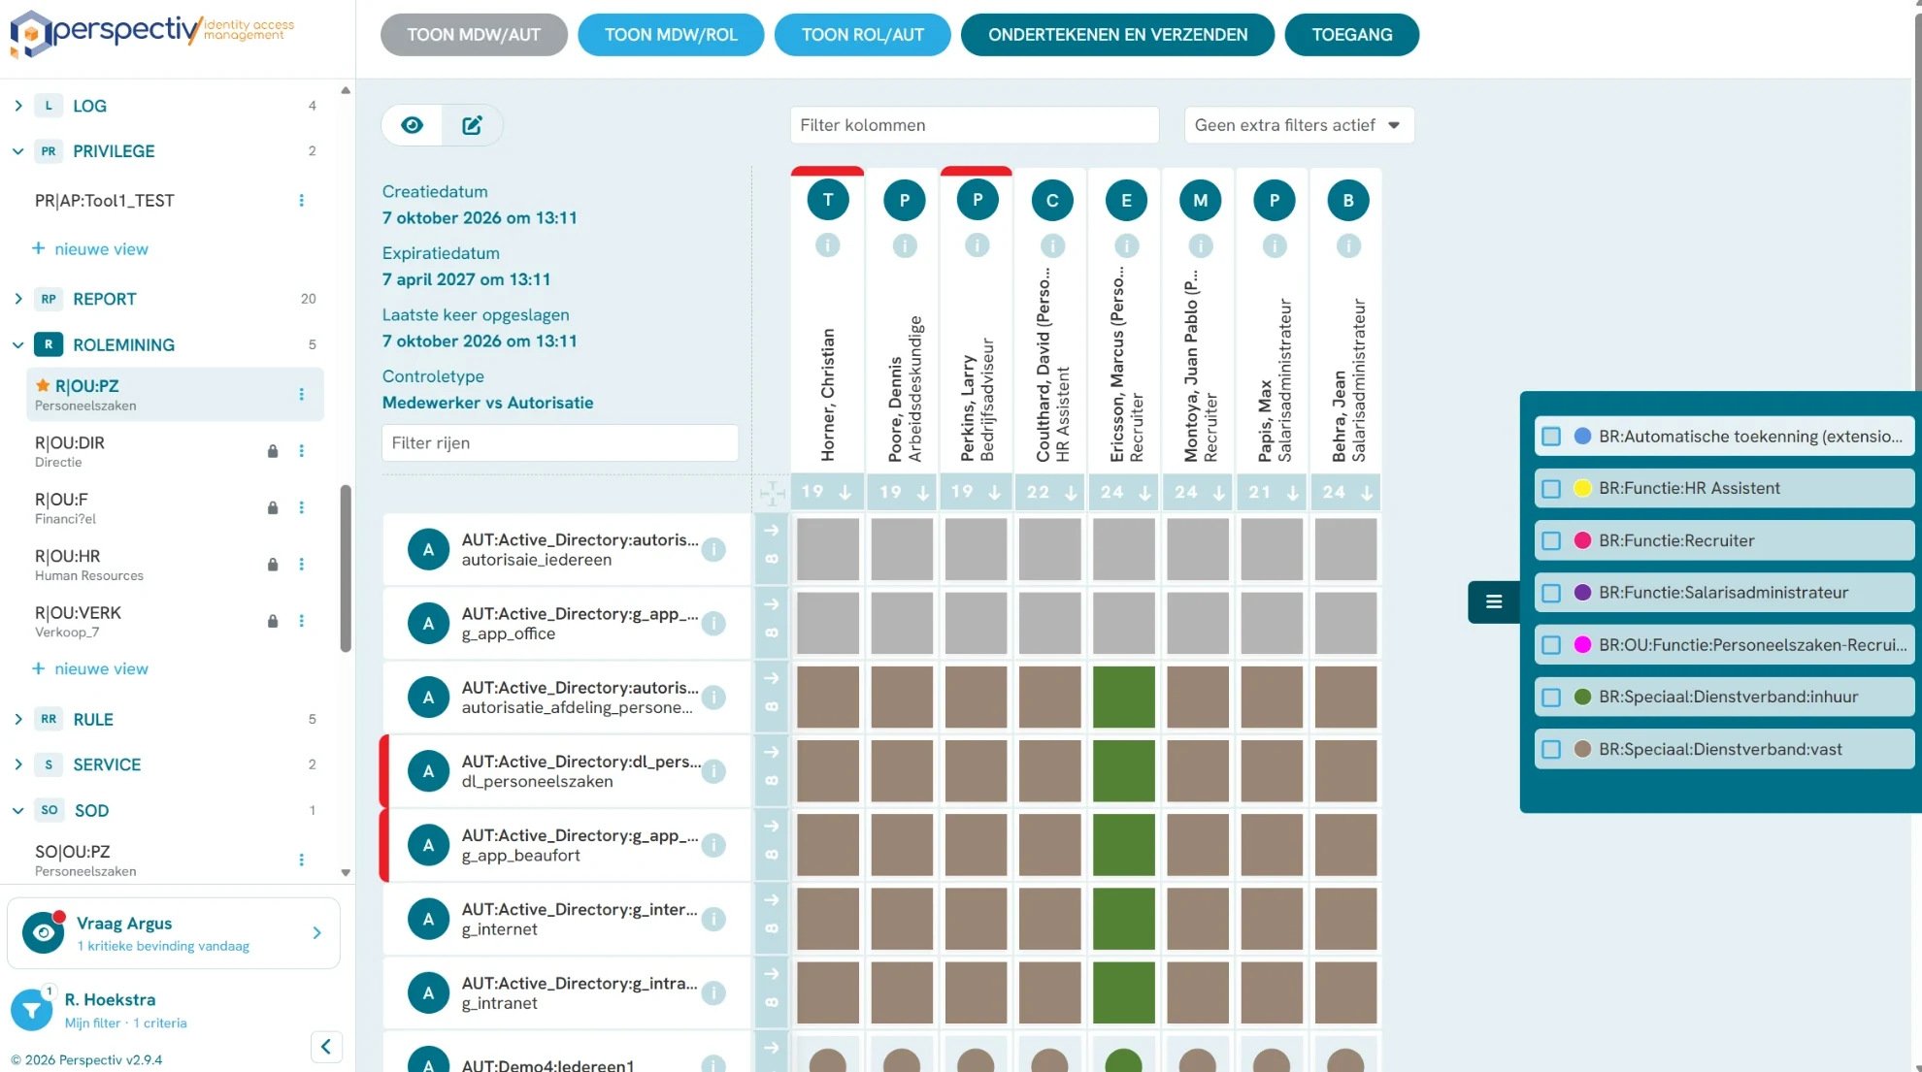
Task: Show info for dl_personeelszaken row
Action: (713, 771)
